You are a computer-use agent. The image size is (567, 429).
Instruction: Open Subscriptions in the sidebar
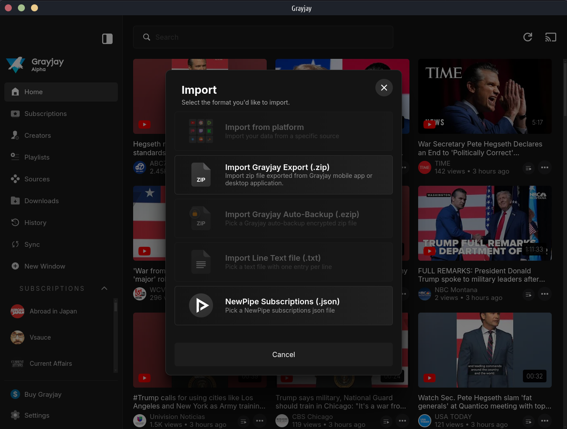click(x=45, y=114)
